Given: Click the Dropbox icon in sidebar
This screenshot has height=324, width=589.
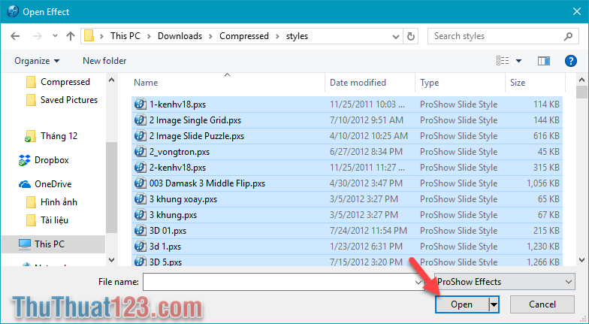Looking at the screenshot, I should (24, 161).
